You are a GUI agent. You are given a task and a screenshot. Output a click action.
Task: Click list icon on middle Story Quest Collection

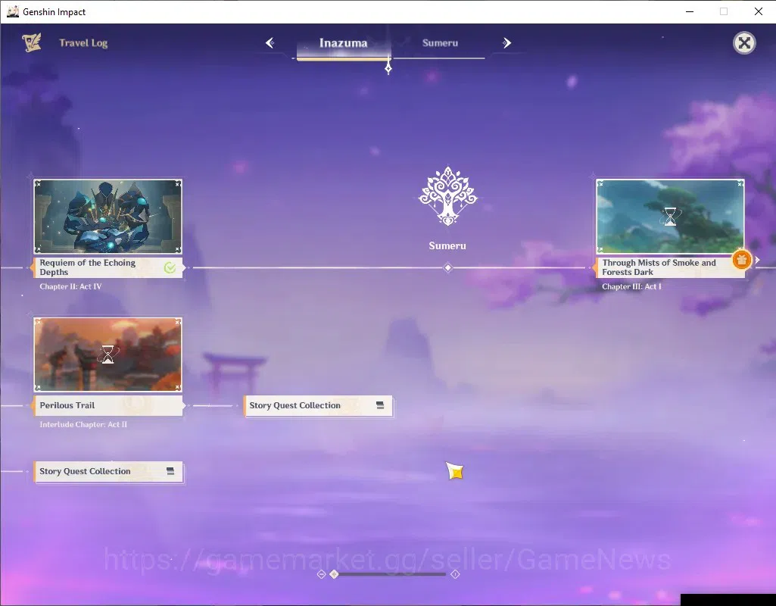click(x=380, y=405)
